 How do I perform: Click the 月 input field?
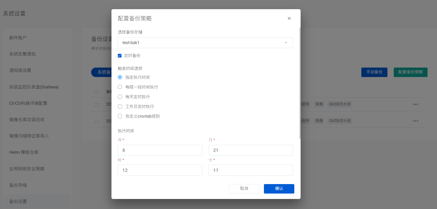[160, 150]
